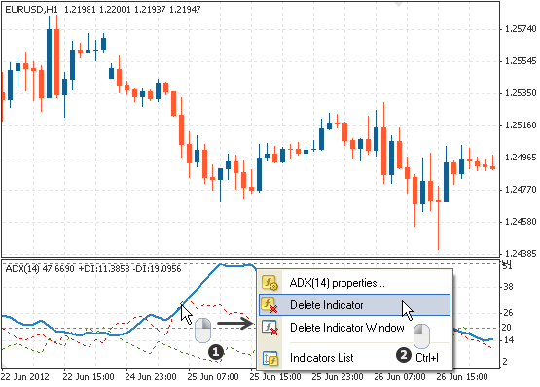This screenshot has width=540, height=387.
Task: Click the tallest blue candlestick near 1.25740
Action: (x=50, y=64)
